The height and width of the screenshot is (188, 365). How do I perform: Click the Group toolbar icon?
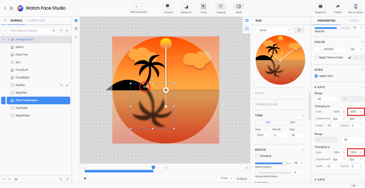coord(203,6)
